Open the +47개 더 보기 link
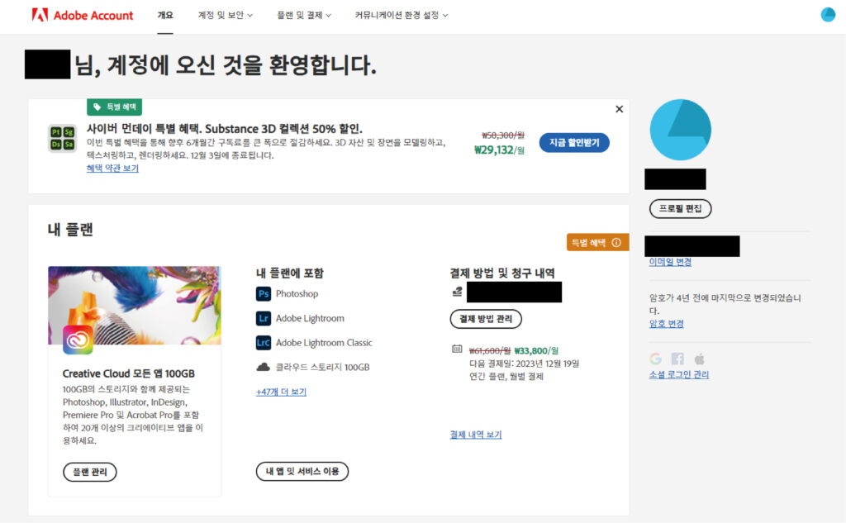The image size is (846, 523). pos(281,392)
